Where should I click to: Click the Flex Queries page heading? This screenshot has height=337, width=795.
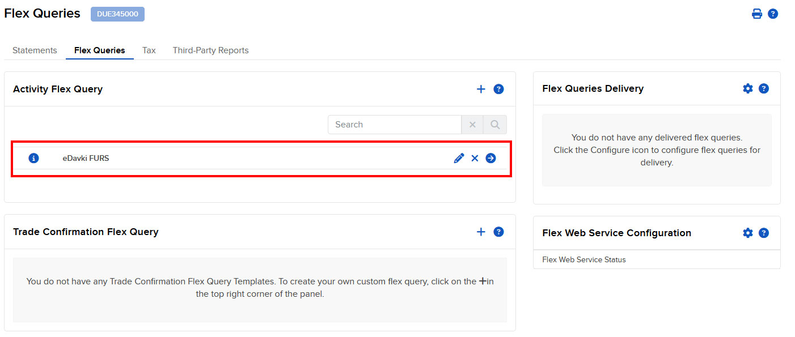click(43, 14)
